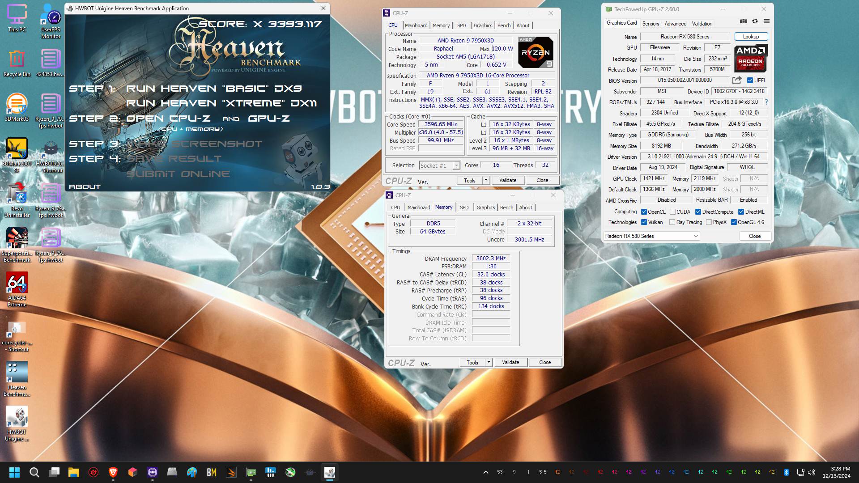Switch to SPD tab in upper CPU-Z

tap(461, 25)
